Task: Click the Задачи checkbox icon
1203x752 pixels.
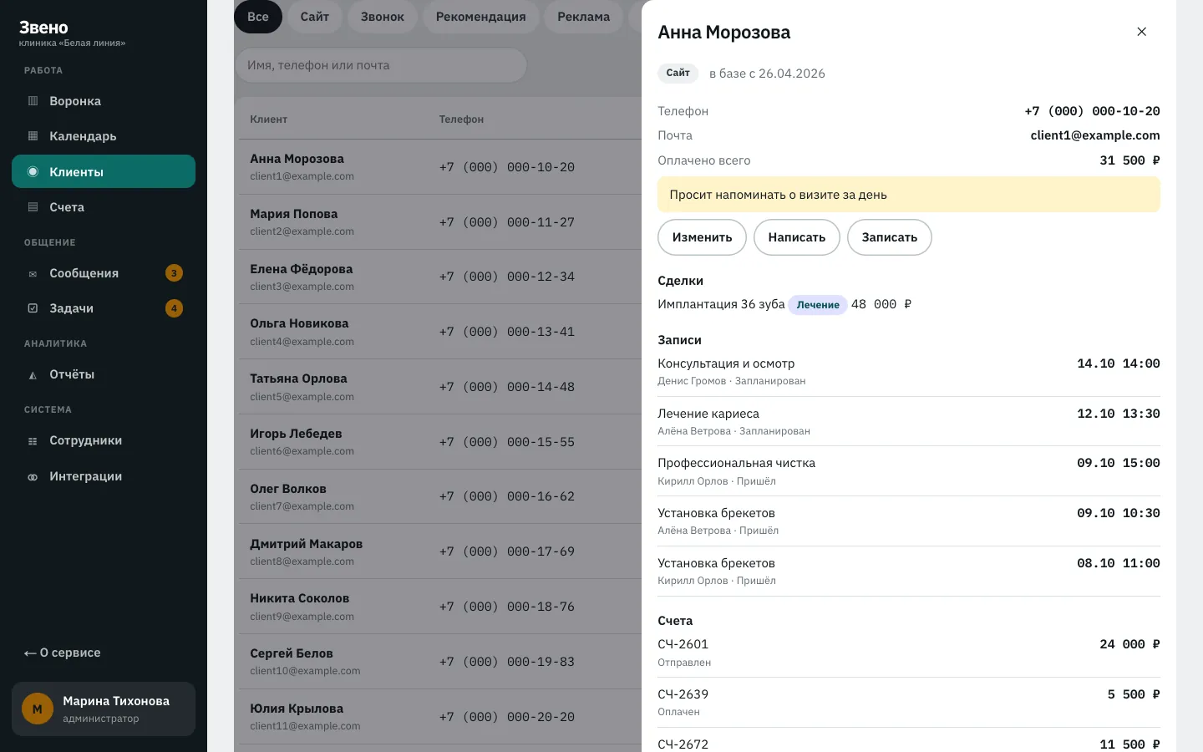Action: 33,308
